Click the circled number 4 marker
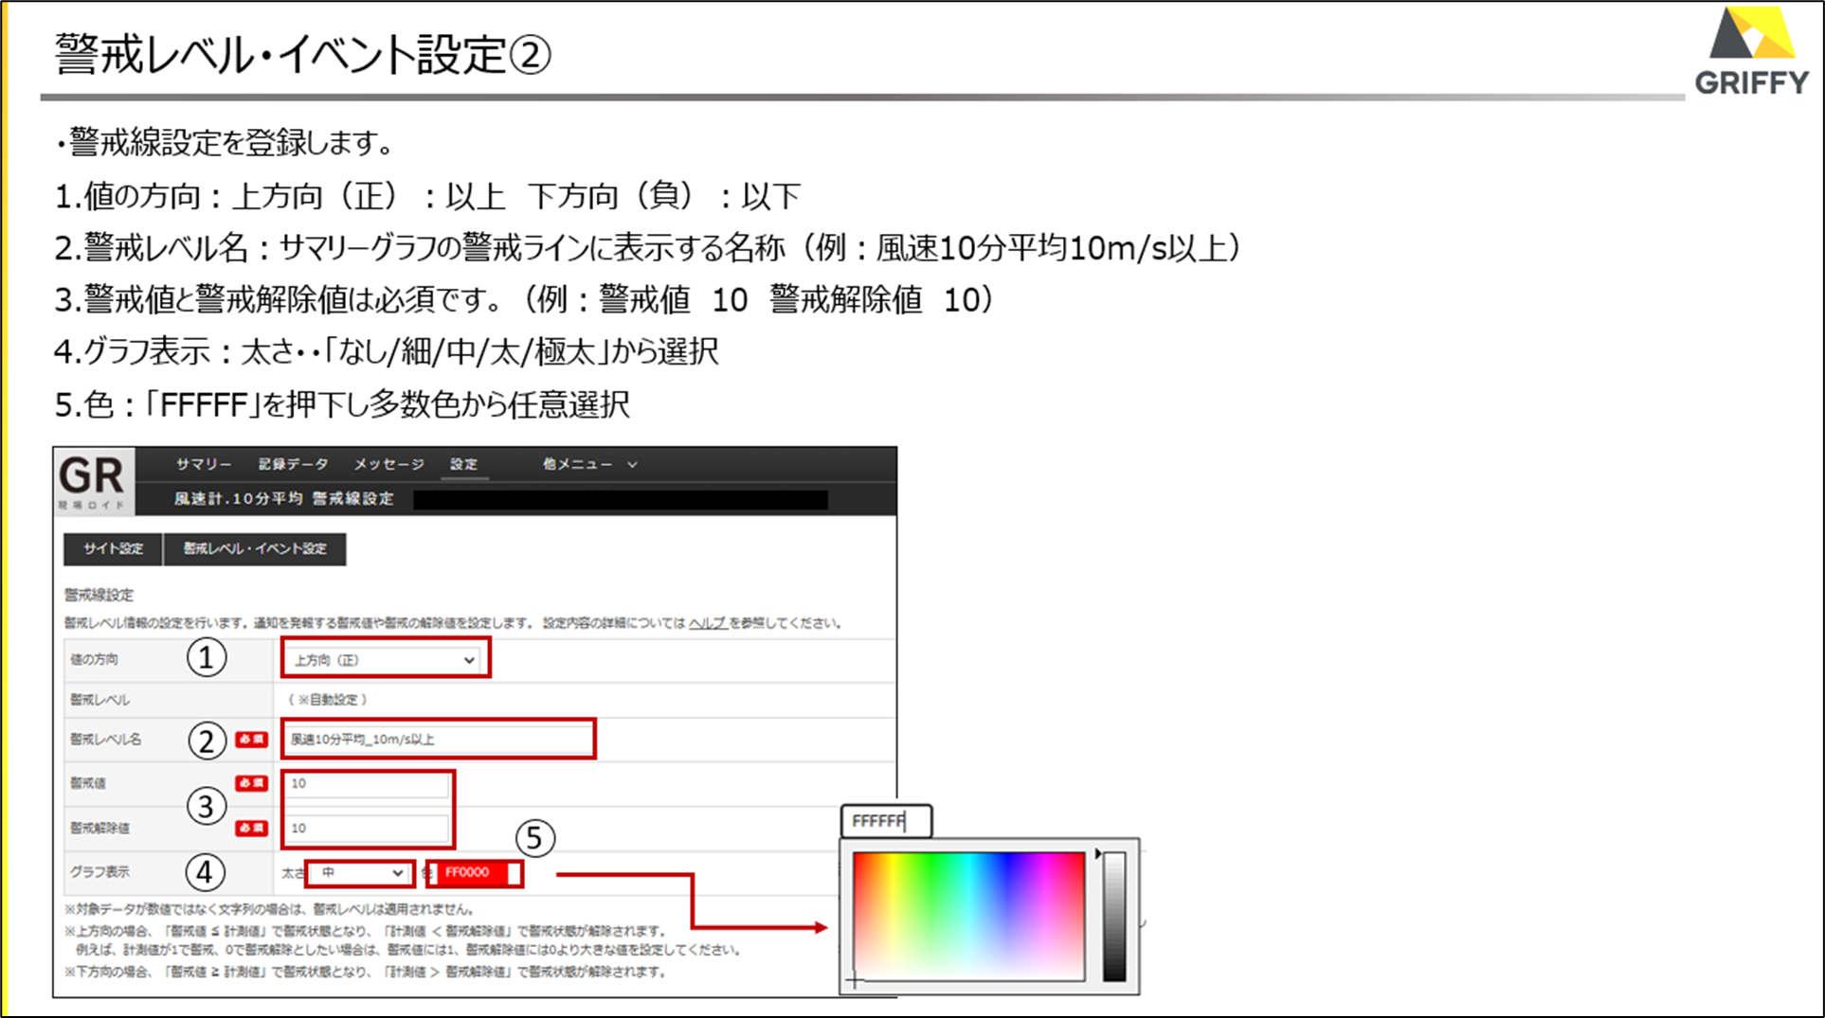1825x1018 pixels. (x=205, y=872)
